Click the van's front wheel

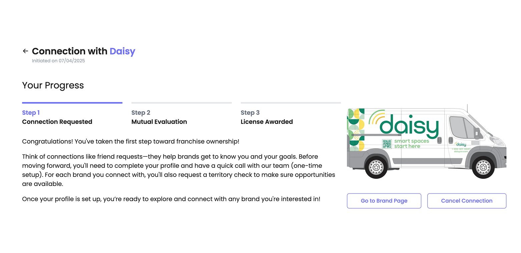coord(483,167)
